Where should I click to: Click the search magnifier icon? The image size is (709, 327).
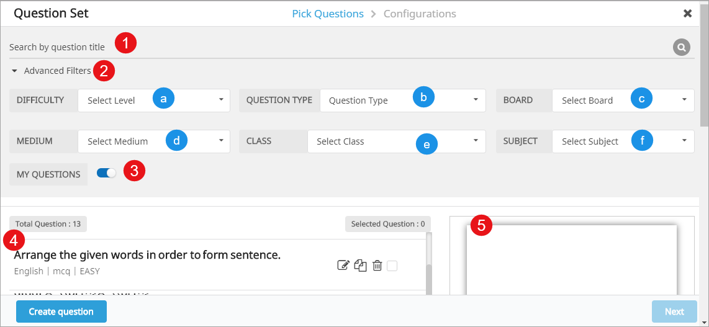point(682,47)
